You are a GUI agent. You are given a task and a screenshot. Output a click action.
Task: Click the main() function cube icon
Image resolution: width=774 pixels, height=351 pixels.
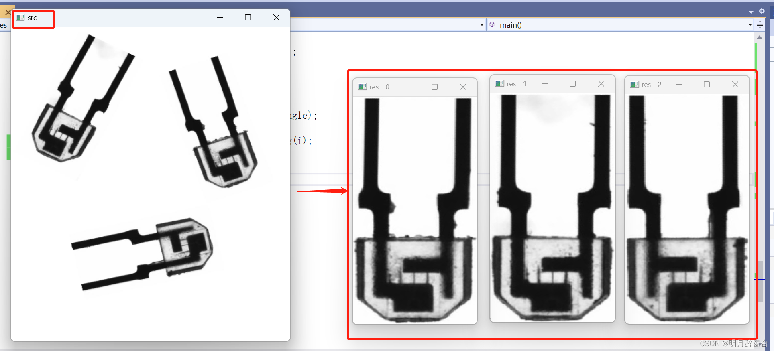492,24
